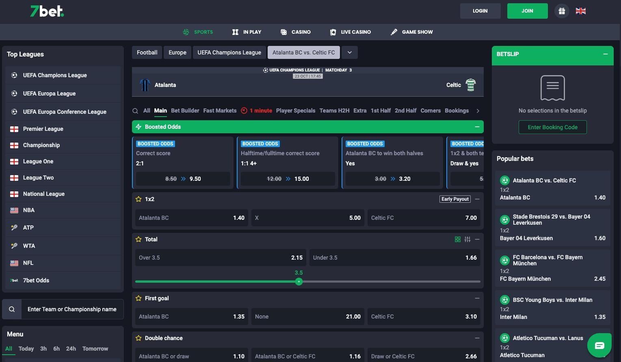621x362 pixels.
Task: Open the gift promotions icon
Action: (562, 11)
